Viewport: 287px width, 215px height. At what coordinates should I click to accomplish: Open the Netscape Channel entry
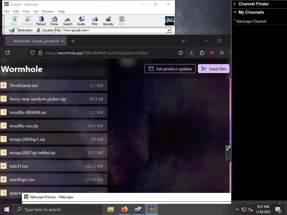point(251,21)
